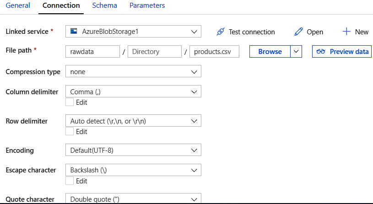Click the Preview data glasses icon

point(321,52)
